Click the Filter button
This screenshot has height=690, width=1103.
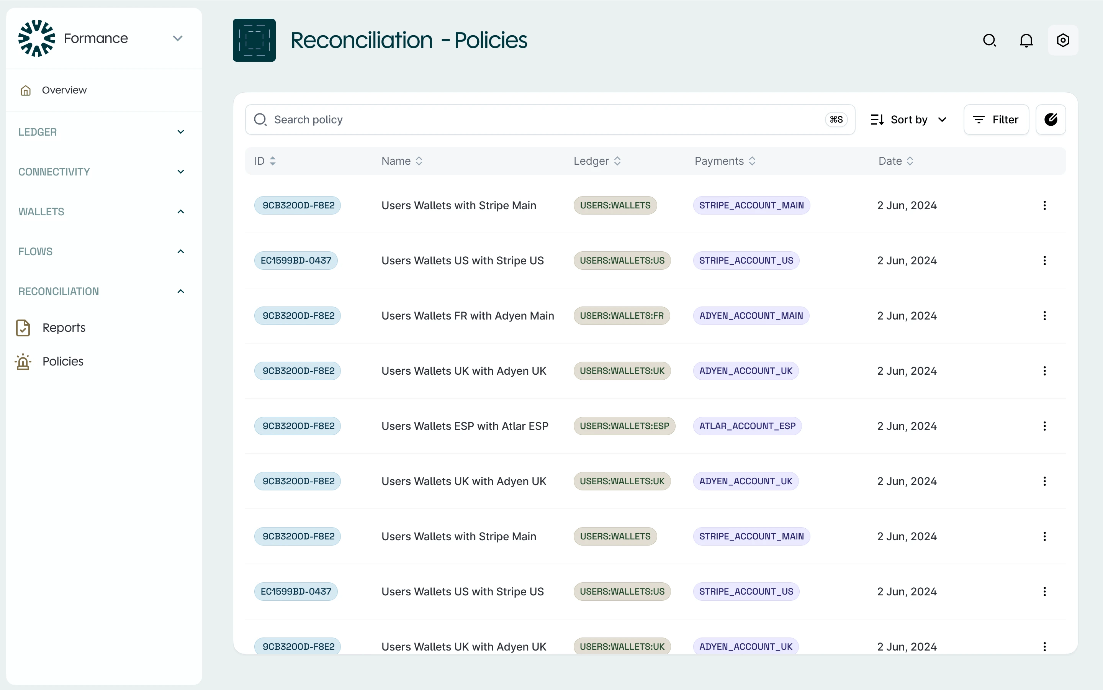pos(996,119)
